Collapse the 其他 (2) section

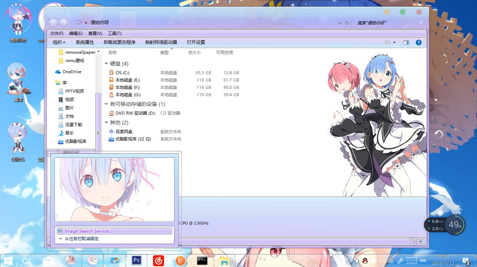click(x=107, y=122)
